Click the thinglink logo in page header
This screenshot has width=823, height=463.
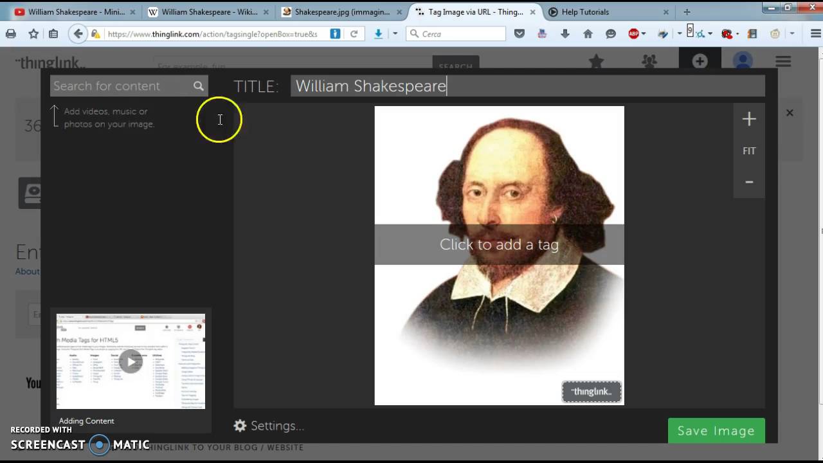point(50,63)
